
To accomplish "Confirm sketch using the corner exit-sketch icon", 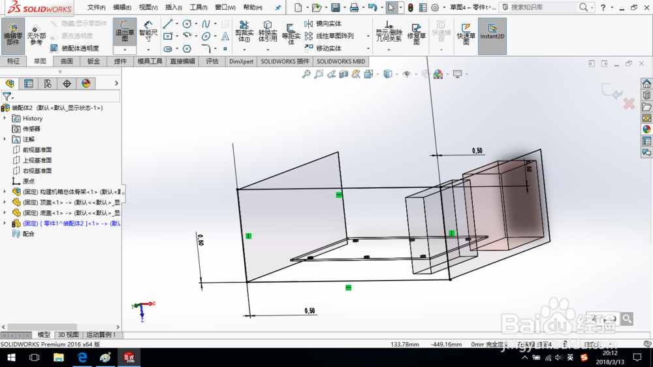I will (611, 91).
